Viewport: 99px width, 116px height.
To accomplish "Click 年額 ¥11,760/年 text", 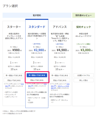I will pos(14,53).
